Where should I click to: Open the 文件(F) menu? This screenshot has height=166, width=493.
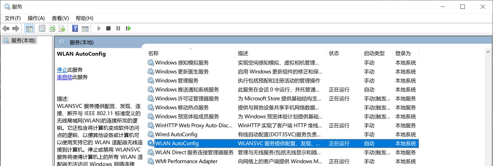pos(13,18)
